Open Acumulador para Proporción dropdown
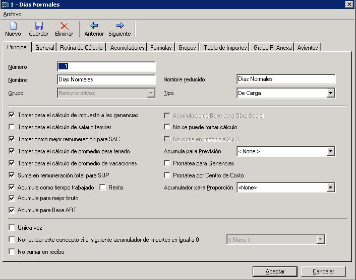 330,188
